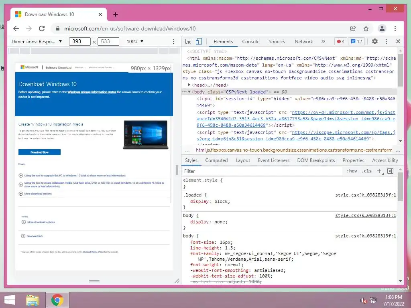Switch to the Elements tab
This screenshot has height=308, width=411.
point(223,41)
